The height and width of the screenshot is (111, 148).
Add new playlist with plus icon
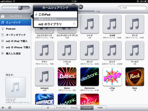(x=3, y=108)
